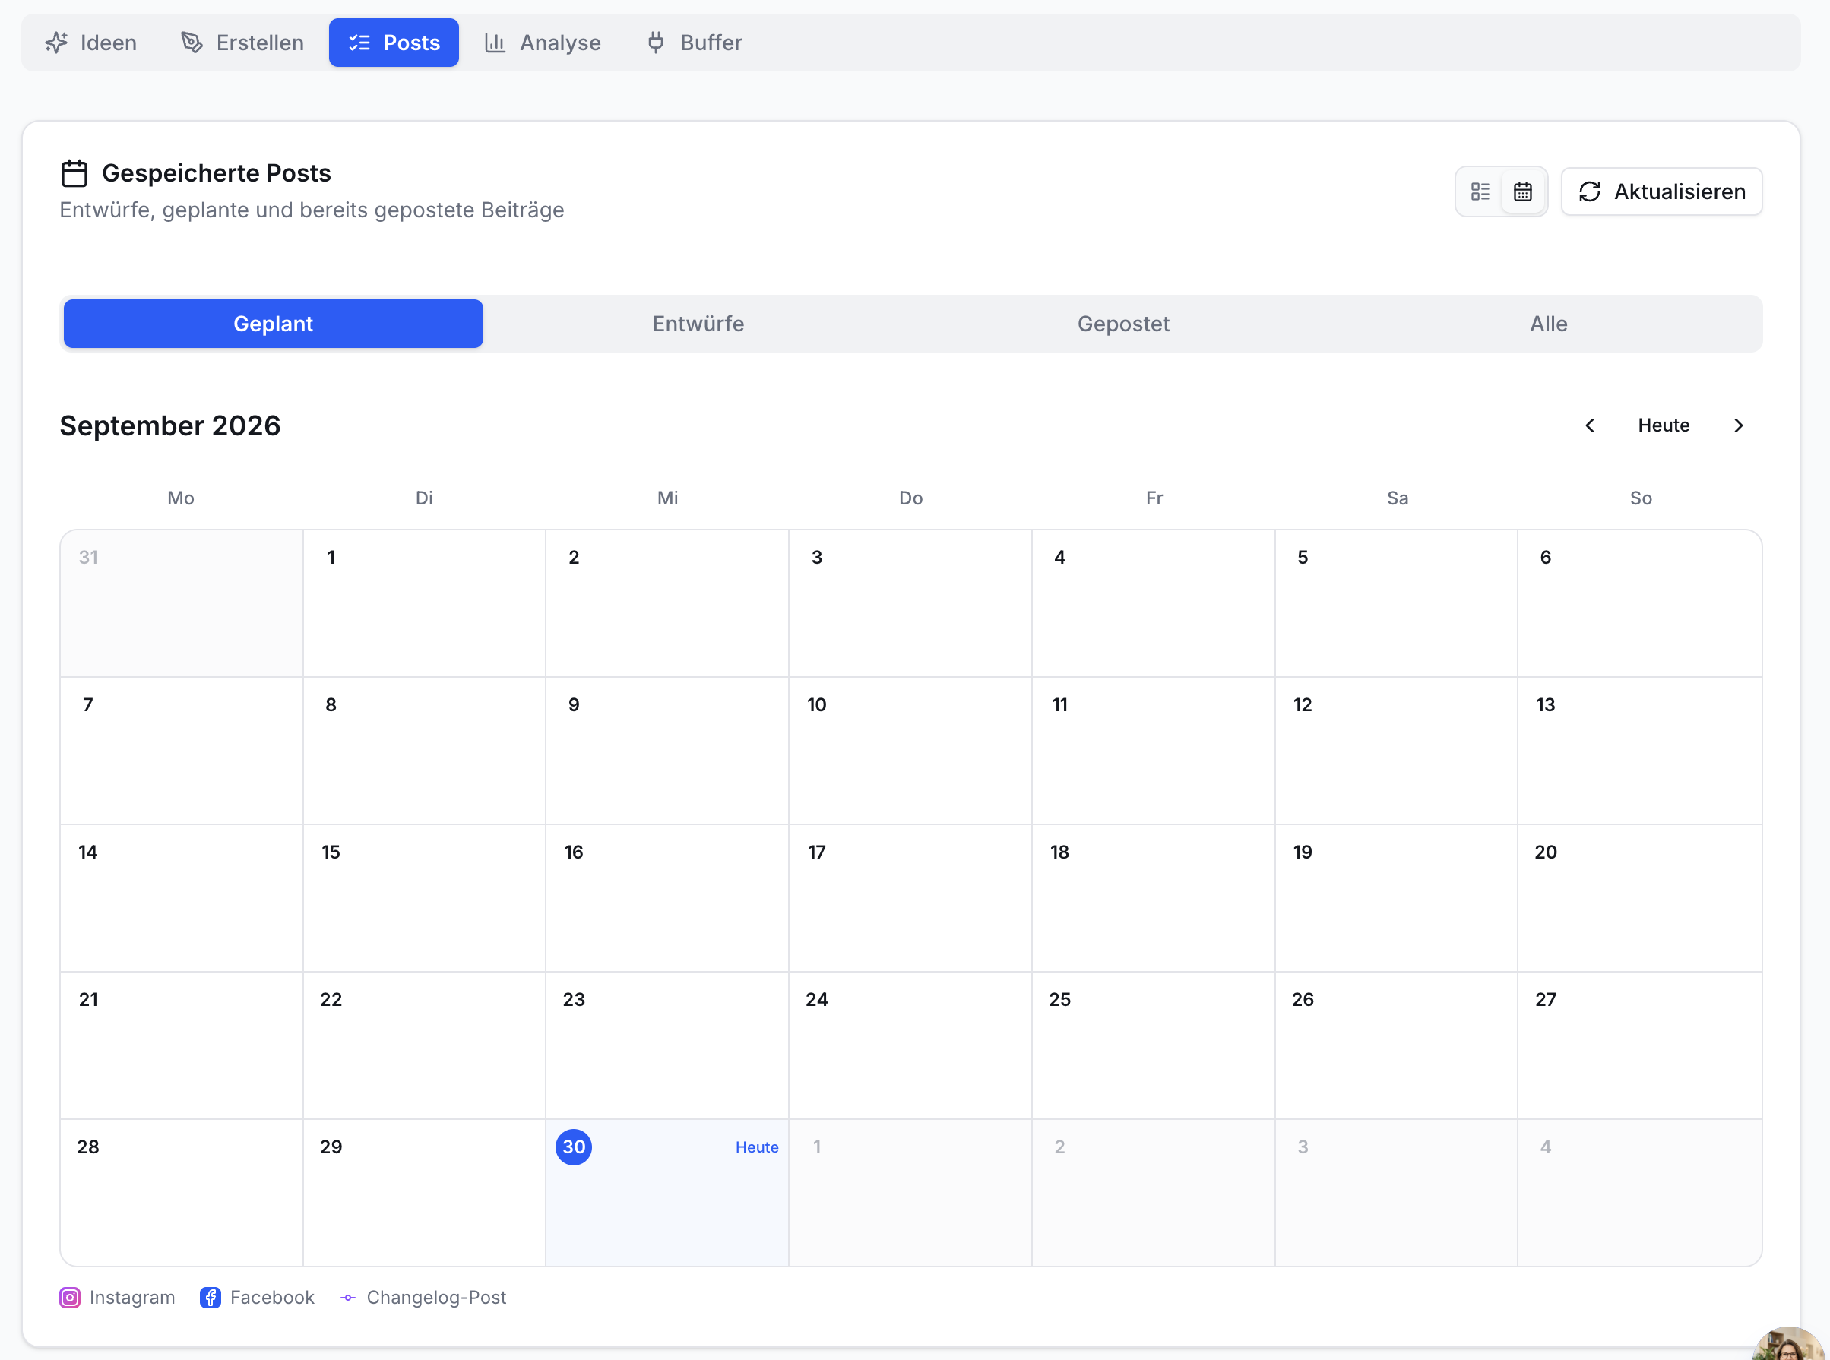Click the calendar icon beside Gespeicherte Posts
1830x1360 pixels.
tap(74, 174)
